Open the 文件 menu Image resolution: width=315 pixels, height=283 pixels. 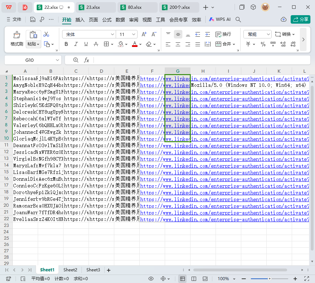pyautogui.click(x=14, y=19)
